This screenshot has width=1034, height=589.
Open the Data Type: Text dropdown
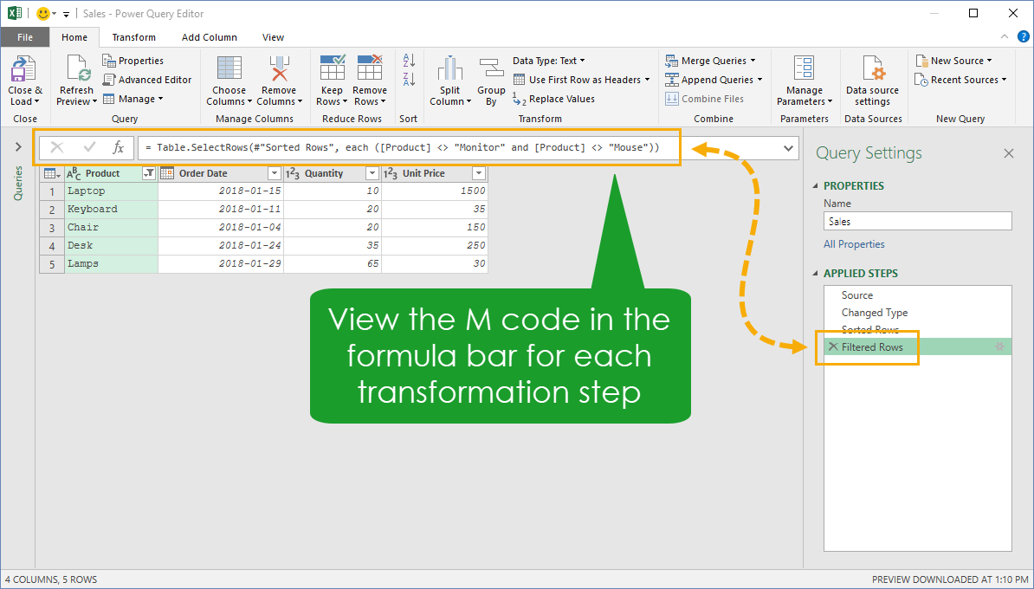[x=549, y=61]
